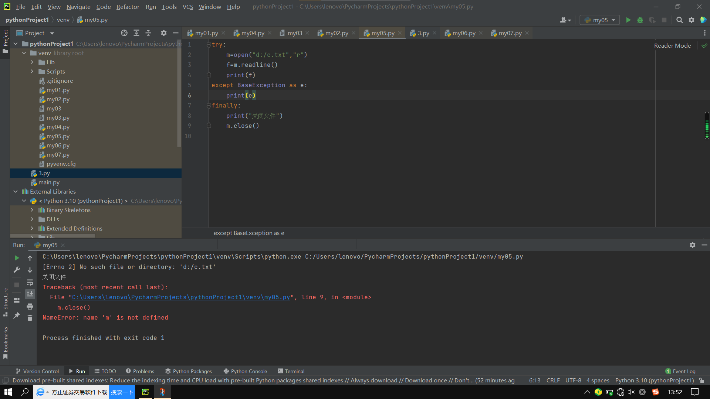Rerun my05 in Run panel
The image size is (710, 399).
point(17,258)
